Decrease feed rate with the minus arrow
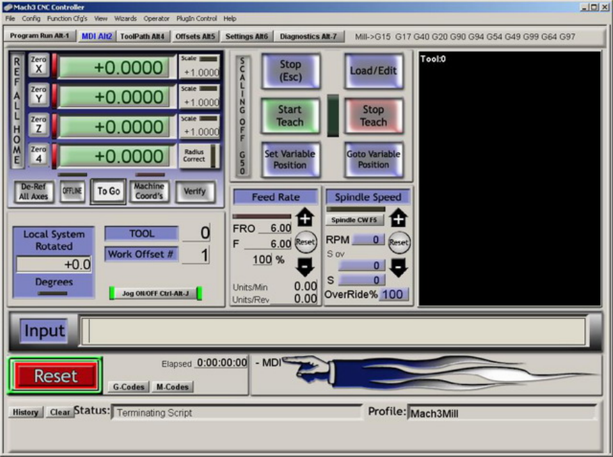The height and width of the screenshot is (457, 613). pyautogui.click(x=305, y=267)
